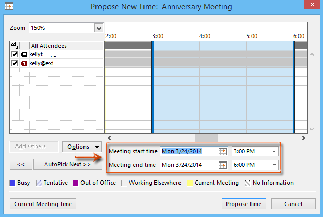
Task: Uncheck the kellyt attendee checkbox
Action: [15, 54]
